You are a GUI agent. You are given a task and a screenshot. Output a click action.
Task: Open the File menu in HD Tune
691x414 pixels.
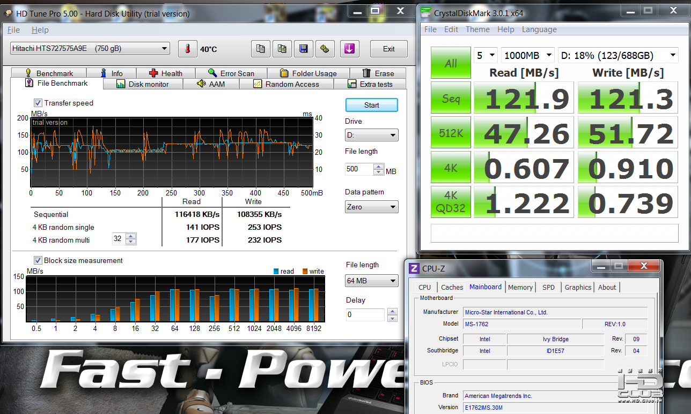[x=13, y=30]
